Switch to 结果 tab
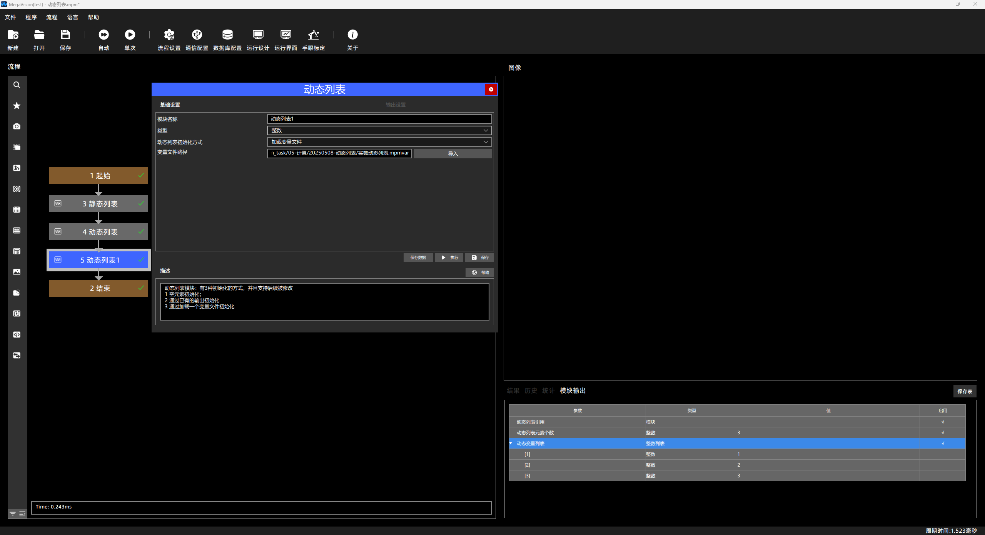 (x=513, y=391)
